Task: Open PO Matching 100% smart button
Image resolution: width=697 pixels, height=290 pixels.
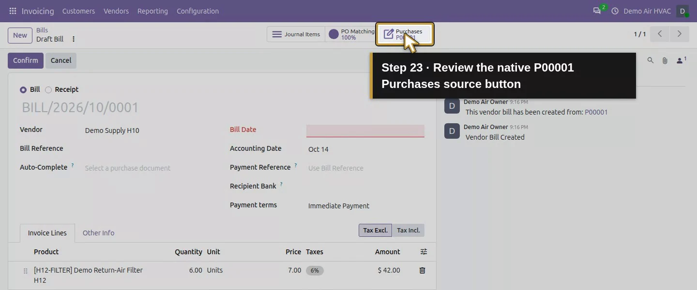Action: click(350, 34)
